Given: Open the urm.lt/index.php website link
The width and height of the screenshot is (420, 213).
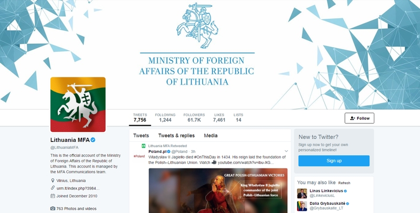Looking at the screenshot, I should tap(78, 188).
